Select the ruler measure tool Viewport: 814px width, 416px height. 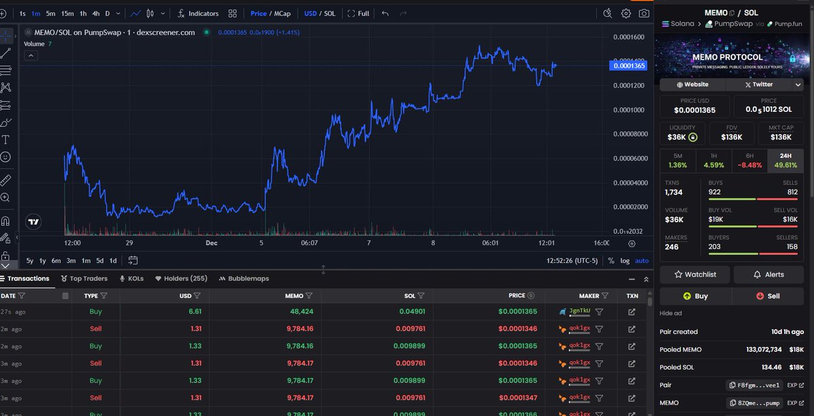click(x=5, y=180)
